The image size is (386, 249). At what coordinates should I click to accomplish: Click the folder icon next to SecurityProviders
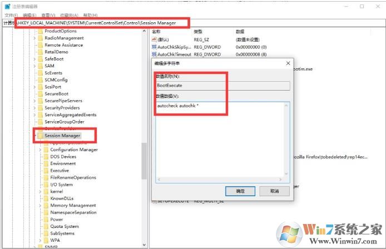[41, 108]
